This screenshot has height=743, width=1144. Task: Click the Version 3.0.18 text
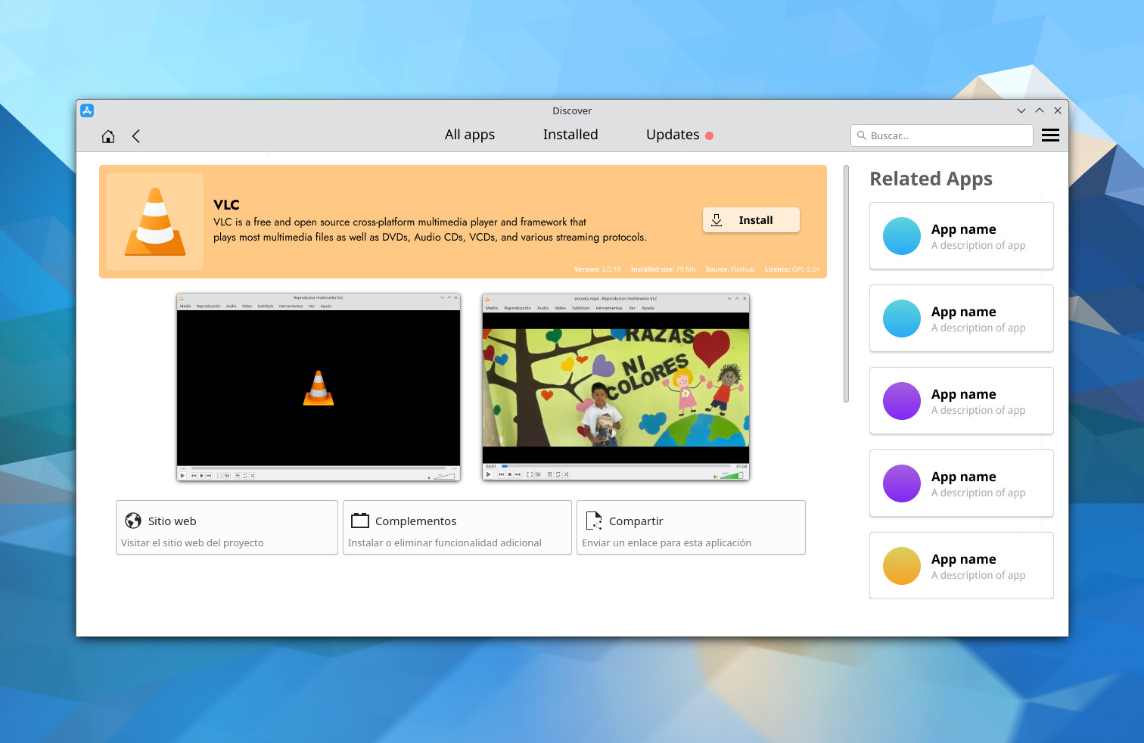click(x=597, y=269)
